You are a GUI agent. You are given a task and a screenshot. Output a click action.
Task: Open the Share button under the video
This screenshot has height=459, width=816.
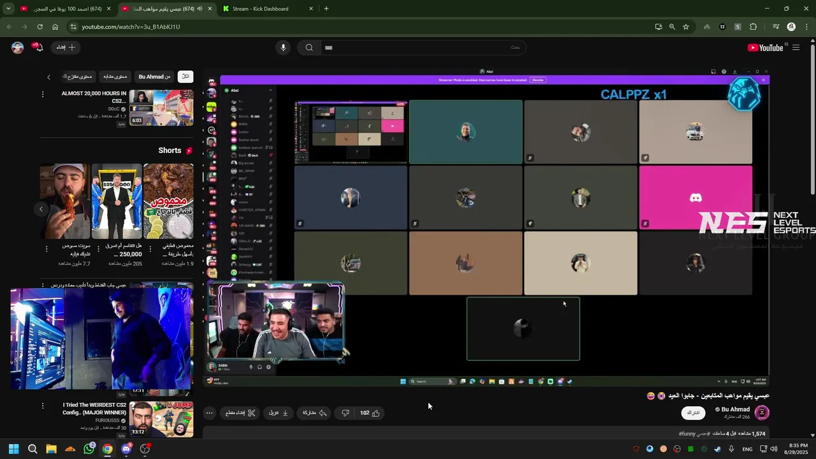point(314,413)
